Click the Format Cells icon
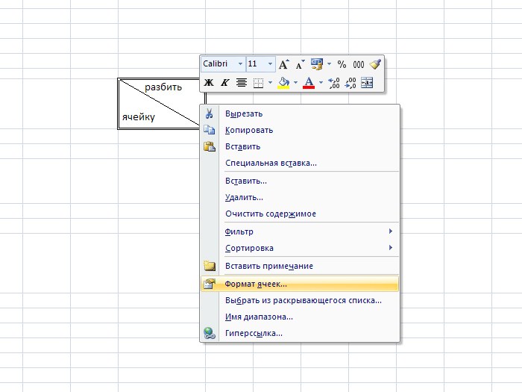 click(x=210, y=284)
